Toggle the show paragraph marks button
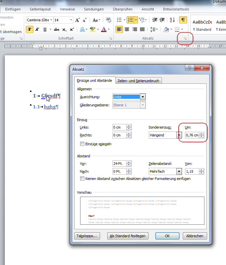Screen dimensions: 226x265 [183, 20]
